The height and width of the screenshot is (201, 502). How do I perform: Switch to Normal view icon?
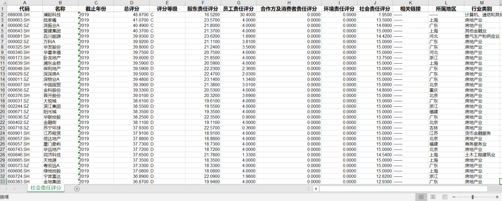(421, 197)
